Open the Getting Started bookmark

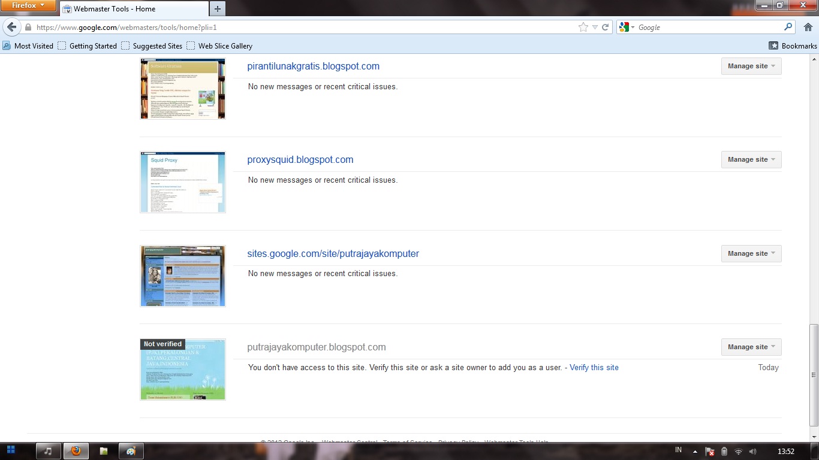pos(88,46)
